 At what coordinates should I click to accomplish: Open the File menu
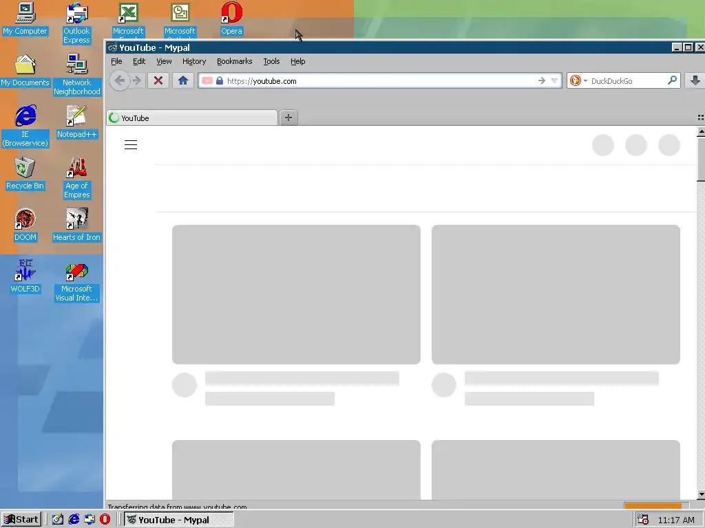[116, 61]
